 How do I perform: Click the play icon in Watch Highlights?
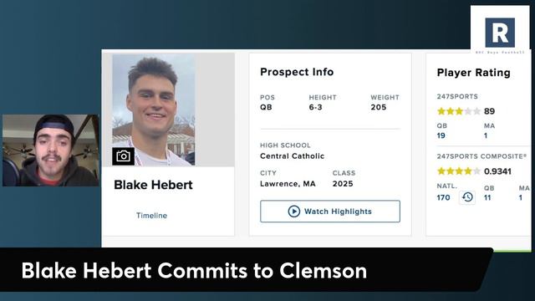tap(293, 212)
